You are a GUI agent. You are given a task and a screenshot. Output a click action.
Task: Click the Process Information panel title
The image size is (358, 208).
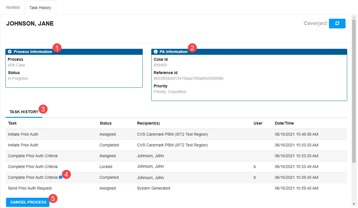coord(33,52)
